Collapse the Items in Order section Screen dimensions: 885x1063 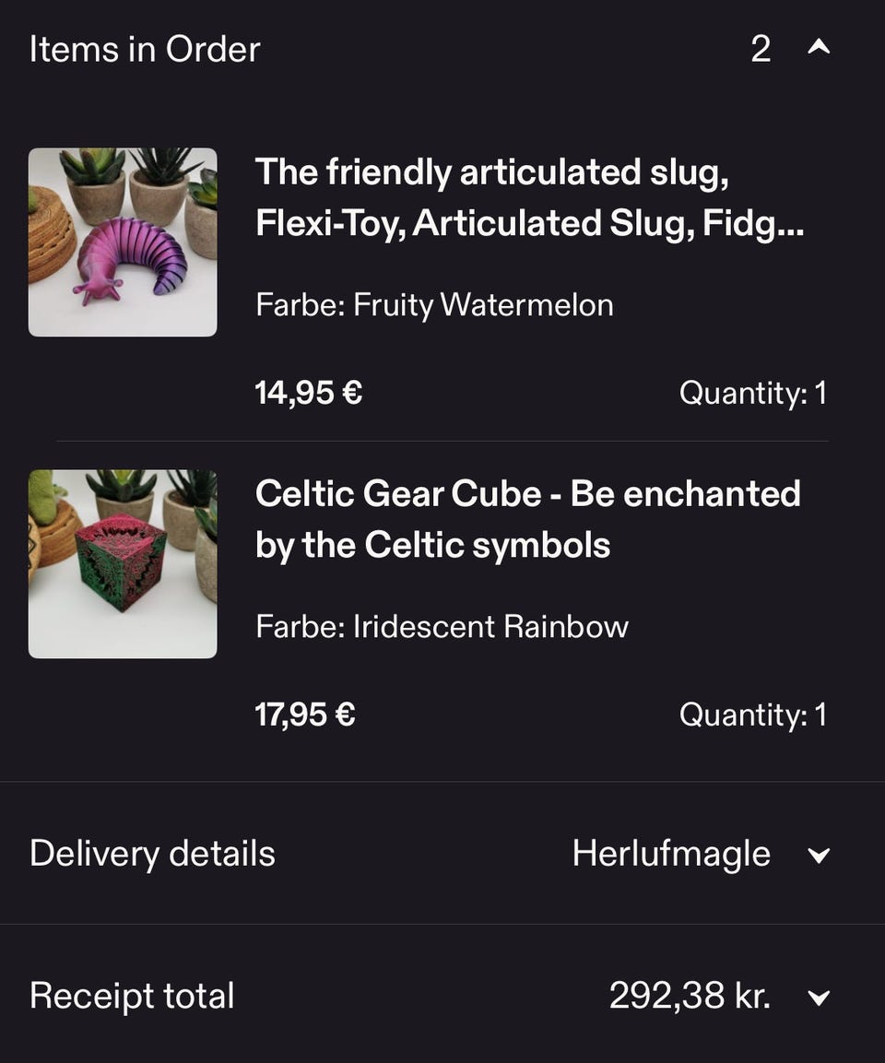(x=819, y=48)
